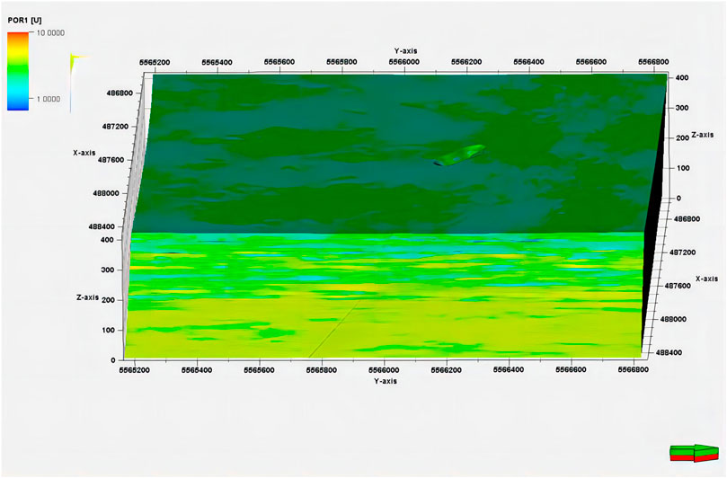Pick the small green body on the top surface

pos(460,155)
